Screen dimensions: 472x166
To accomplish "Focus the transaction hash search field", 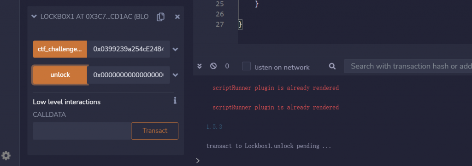I will pos(408,66).
